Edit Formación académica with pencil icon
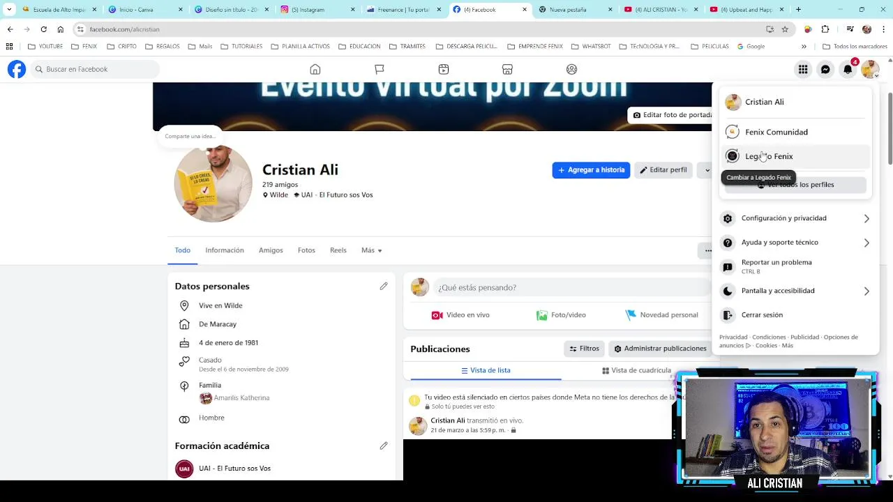The width and height of the screenshot is (893, 502). click(384, 446)
